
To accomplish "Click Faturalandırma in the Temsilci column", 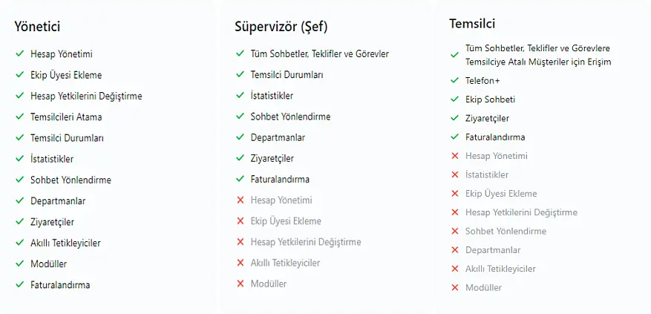I will [x=495, y=137].
